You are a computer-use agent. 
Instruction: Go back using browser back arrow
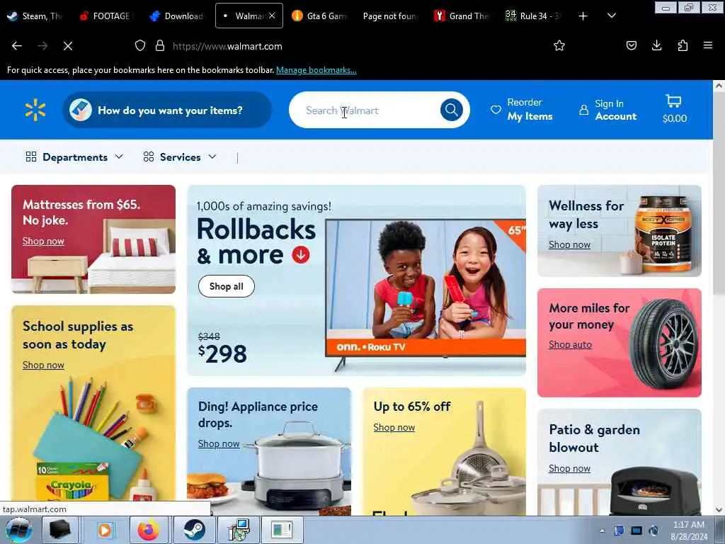coord(17,46)
